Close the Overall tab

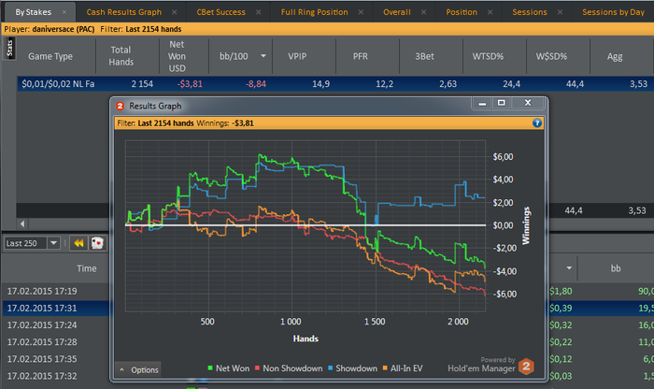coord(424,12)
